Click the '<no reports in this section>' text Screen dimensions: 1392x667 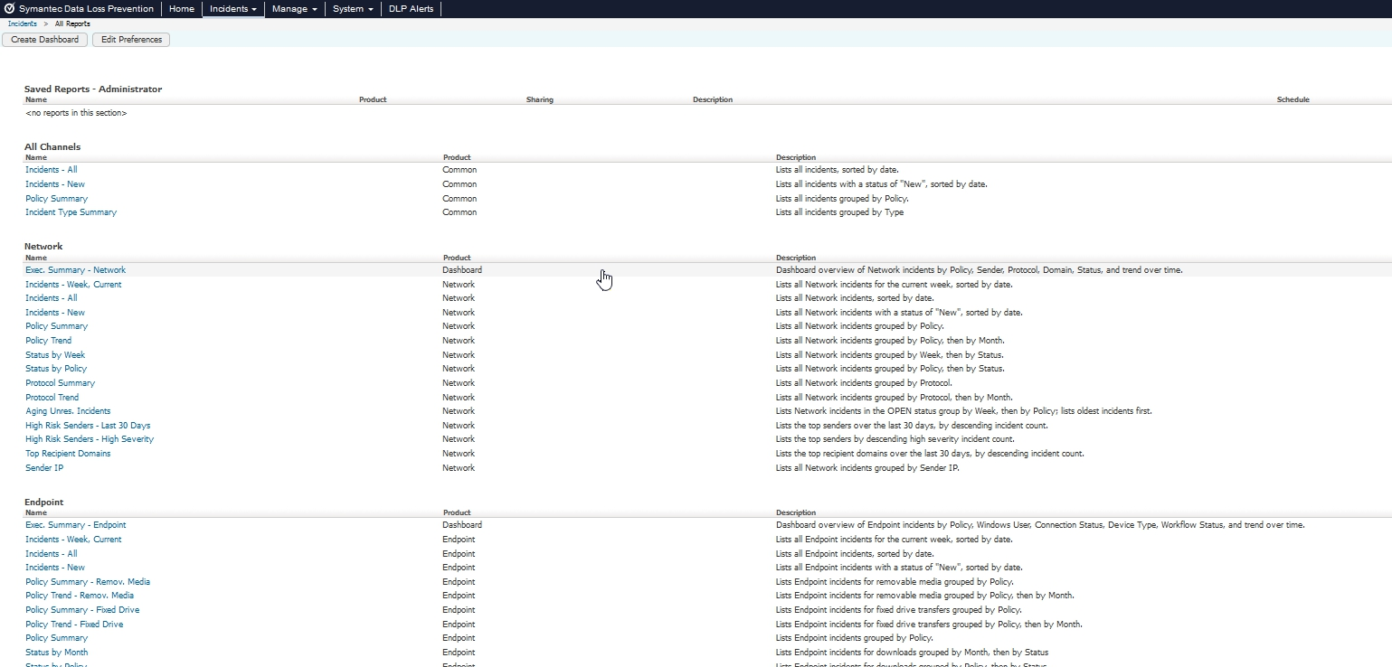tap(76, 114)
